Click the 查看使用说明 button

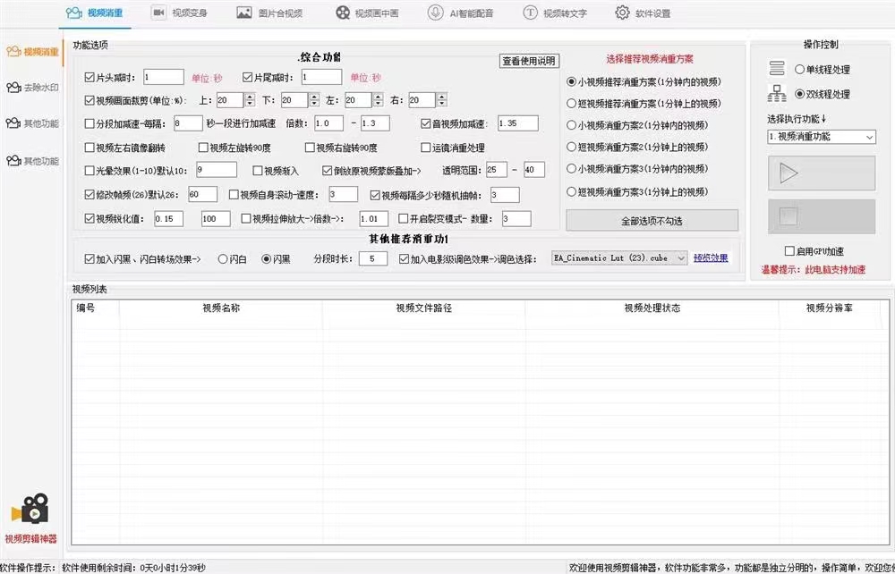pos(529,62)
